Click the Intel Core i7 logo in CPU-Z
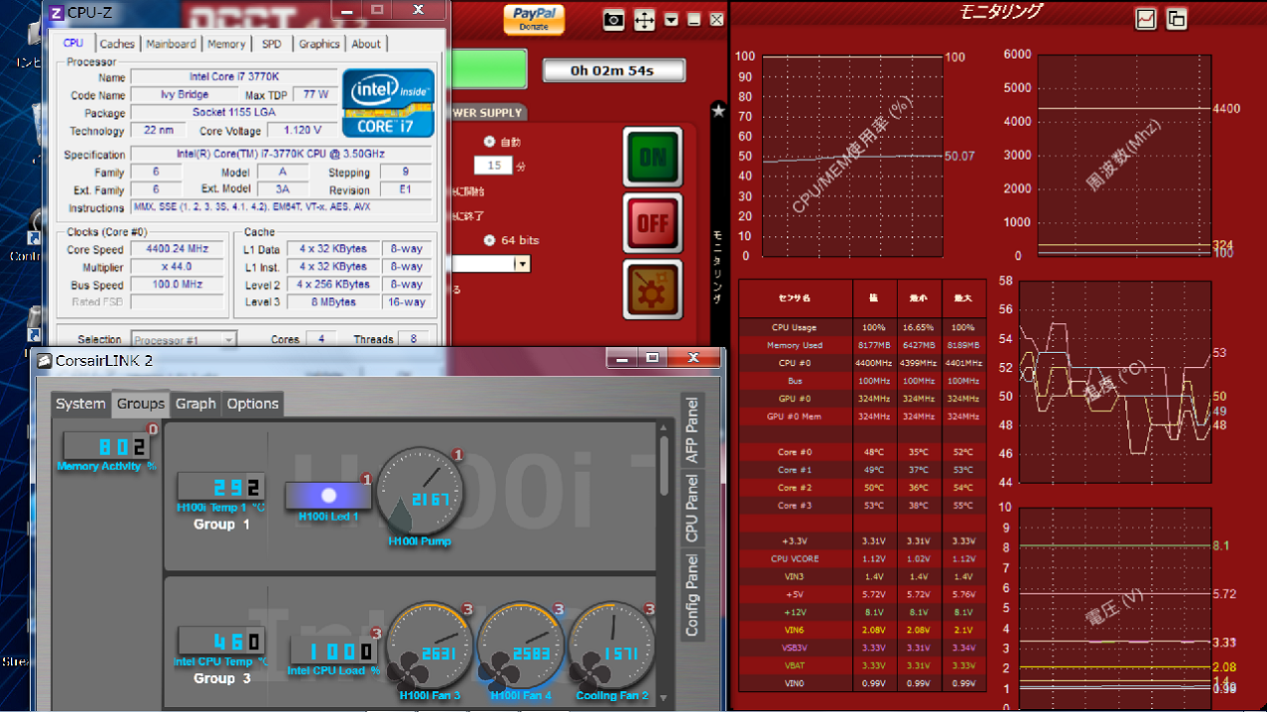This screenshot has height=712, width=1267. click(x=388, y=104)
